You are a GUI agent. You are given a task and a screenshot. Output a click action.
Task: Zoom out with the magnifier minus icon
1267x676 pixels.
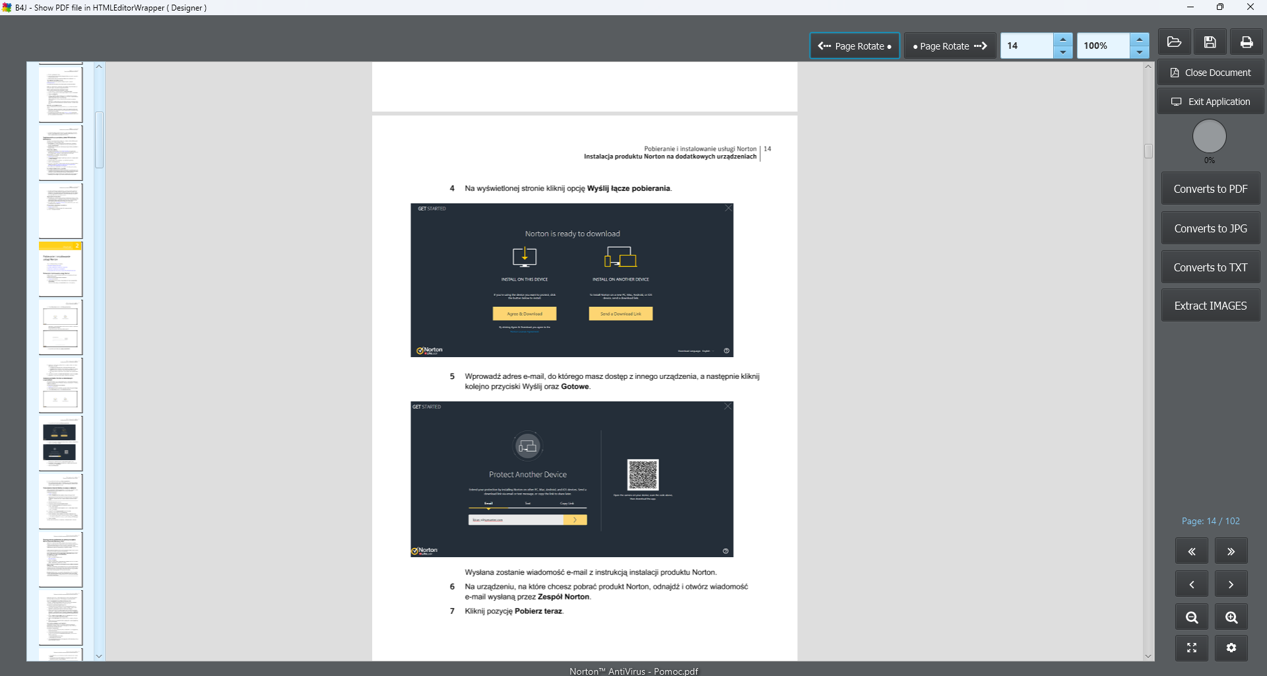(1192, 617)
